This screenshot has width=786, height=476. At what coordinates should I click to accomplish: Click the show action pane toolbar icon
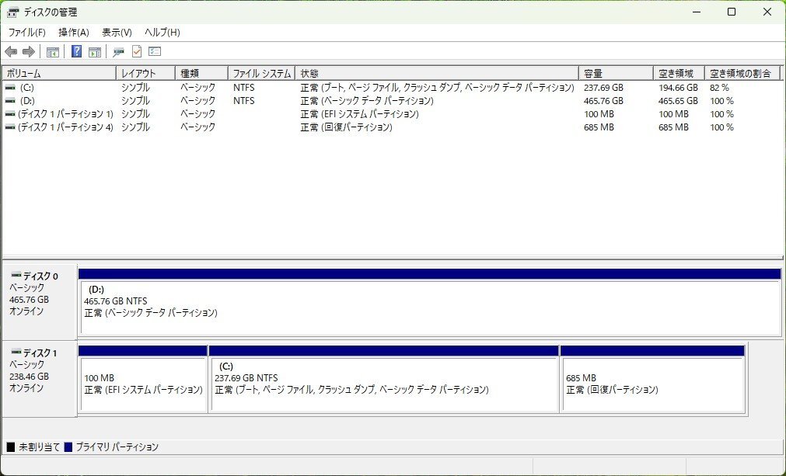95,51
